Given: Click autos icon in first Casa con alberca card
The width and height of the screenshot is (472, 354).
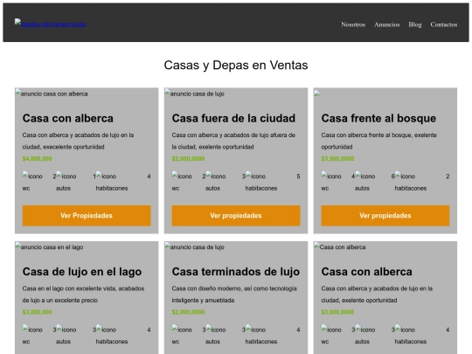Looking at the screenshot, I should [66, 182].
